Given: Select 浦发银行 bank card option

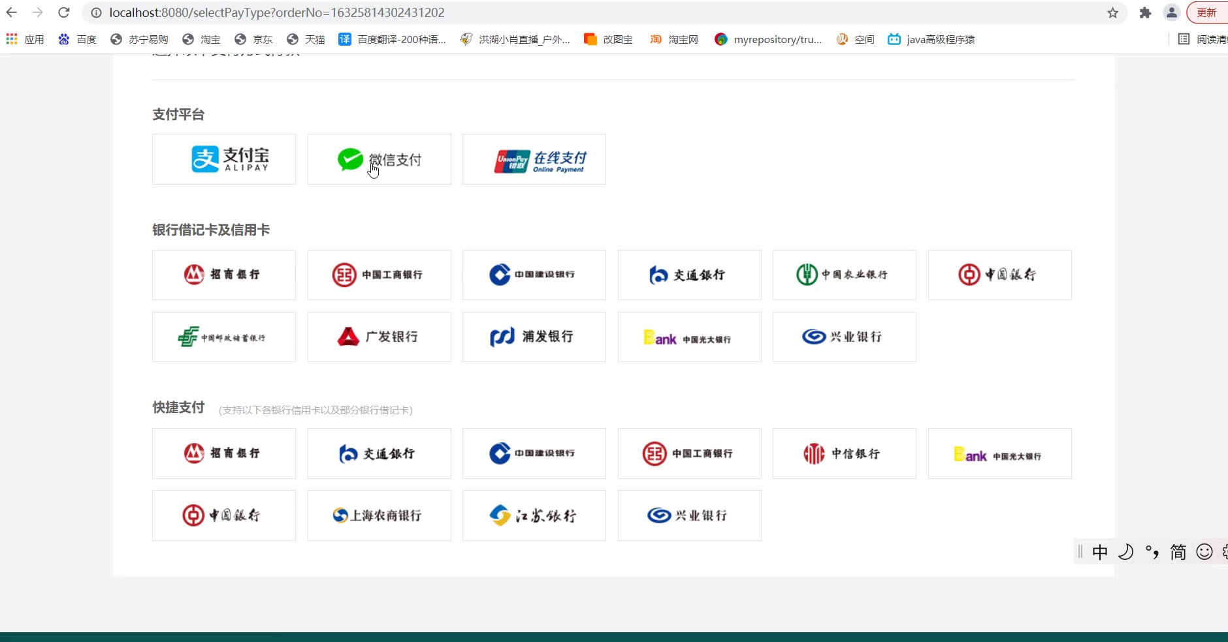Looking at the screenshot, I should (x=534, y=337).
